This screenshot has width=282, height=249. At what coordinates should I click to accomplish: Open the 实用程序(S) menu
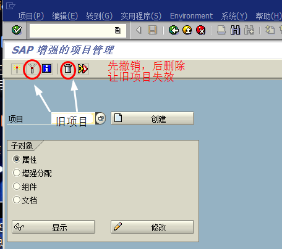pyautogui.click(x=141, y=16)
